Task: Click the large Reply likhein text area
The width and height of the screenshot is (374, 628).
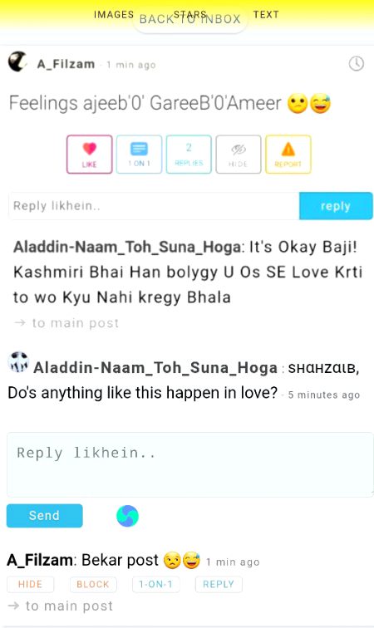Action: pos(190,464)
